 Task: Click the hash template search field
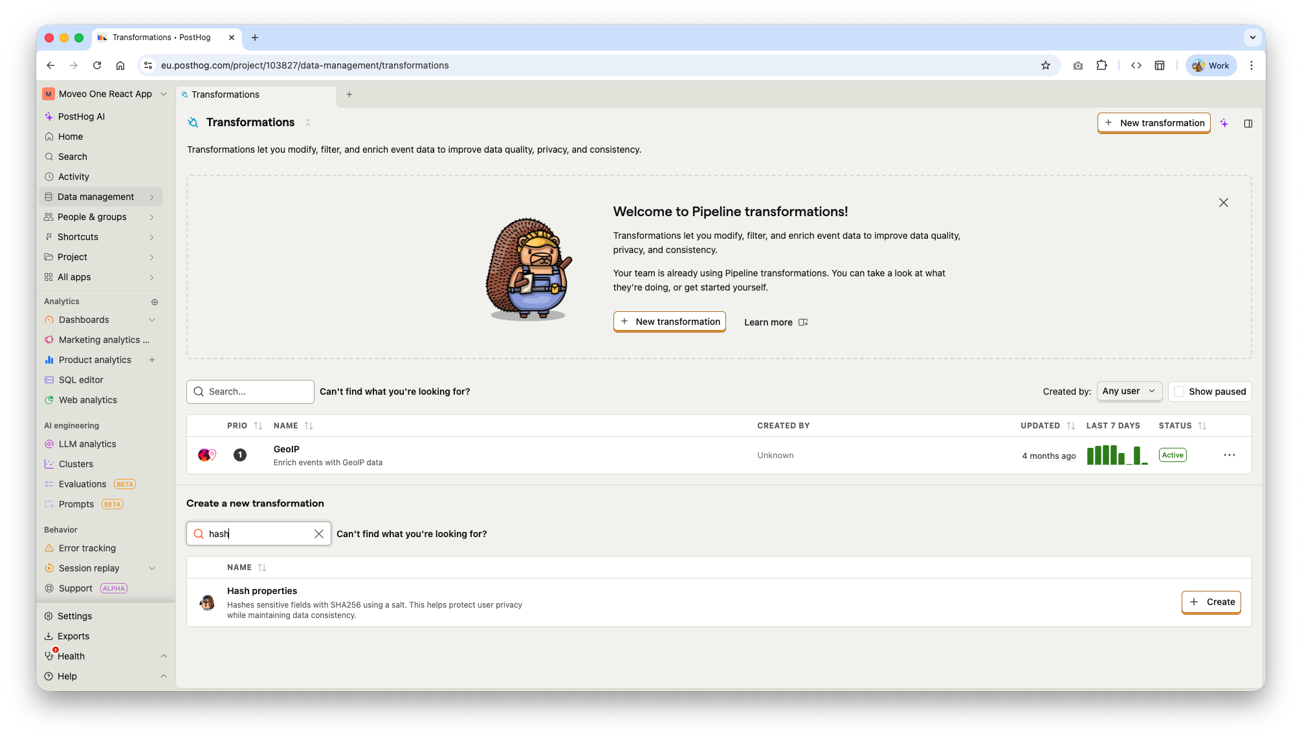pos(259,534)
